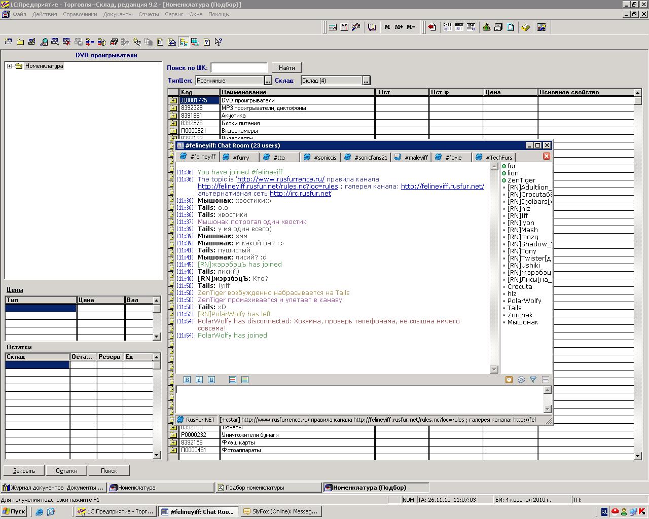Open ТипЦен selection ellipsis button
649x519 pixels.
268,81
